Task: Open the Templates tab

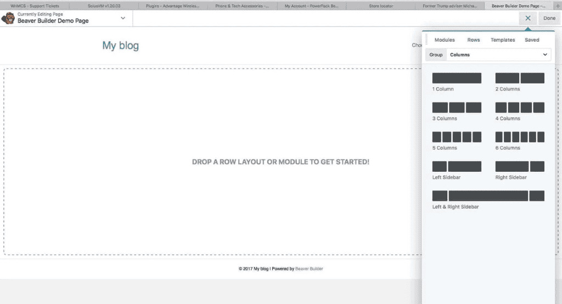Action: pos(503,40)
